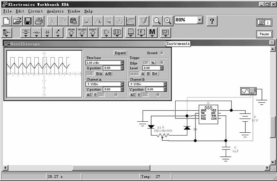The image size is (277, 181).
Task: Set Channel A coupling to DC
Action: click(x=101, y=95)
